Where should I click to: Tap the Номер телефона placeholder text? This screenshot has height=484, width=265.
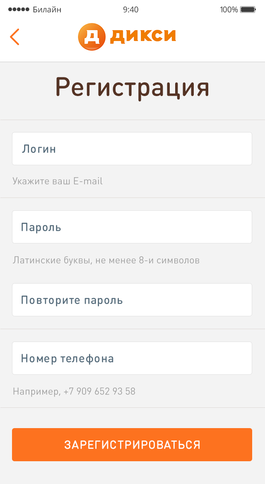pyautogui.click(x=67, y=359)
